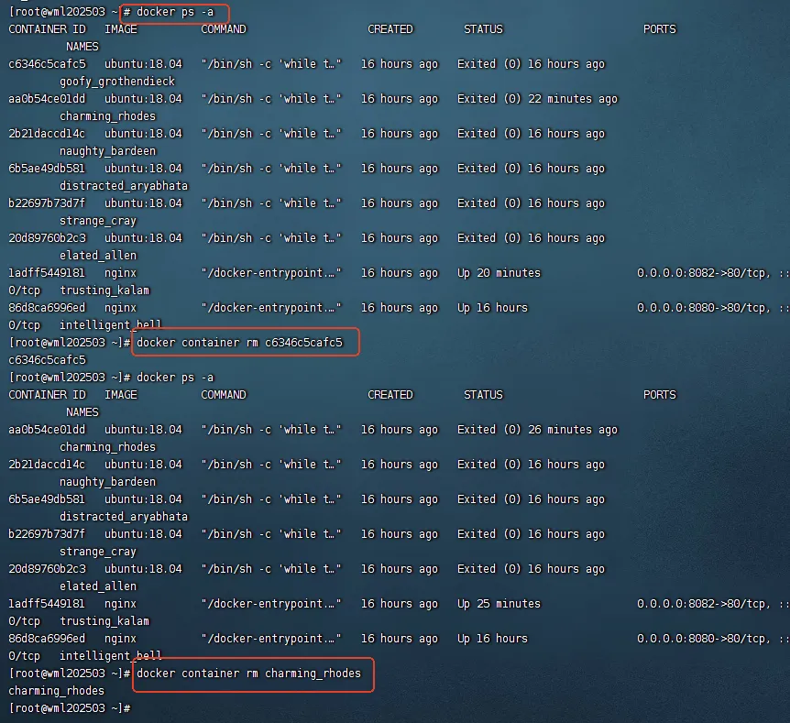Click '/docker-entrypoint…' command of 86d8ca6996ed first listing
Viewport: 790px width, 723px height.
click(x=271, y=308)
